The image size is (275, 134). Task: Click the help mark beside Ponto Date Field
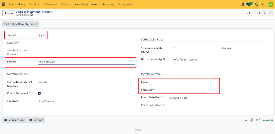[x=162, y=96]
